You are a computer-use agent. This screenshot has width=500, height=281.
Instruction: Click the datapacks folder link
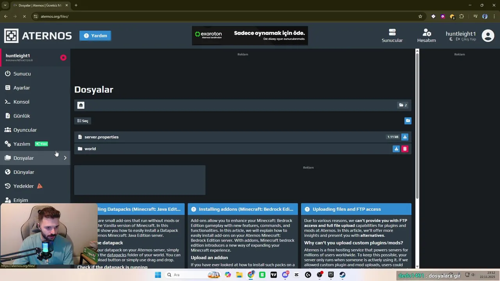(117, 255)
